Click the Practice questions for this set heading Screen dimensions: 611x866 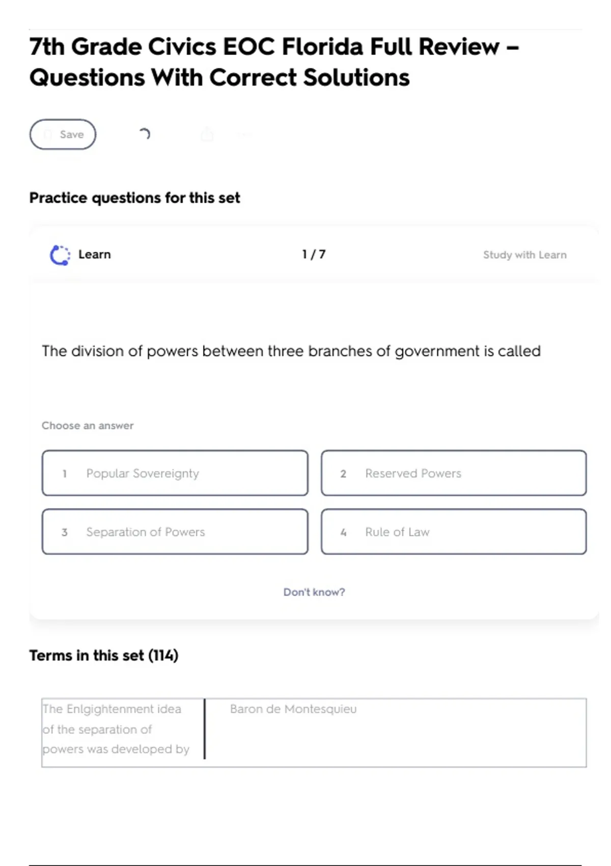pyautogui.click(x=134, y=198)
